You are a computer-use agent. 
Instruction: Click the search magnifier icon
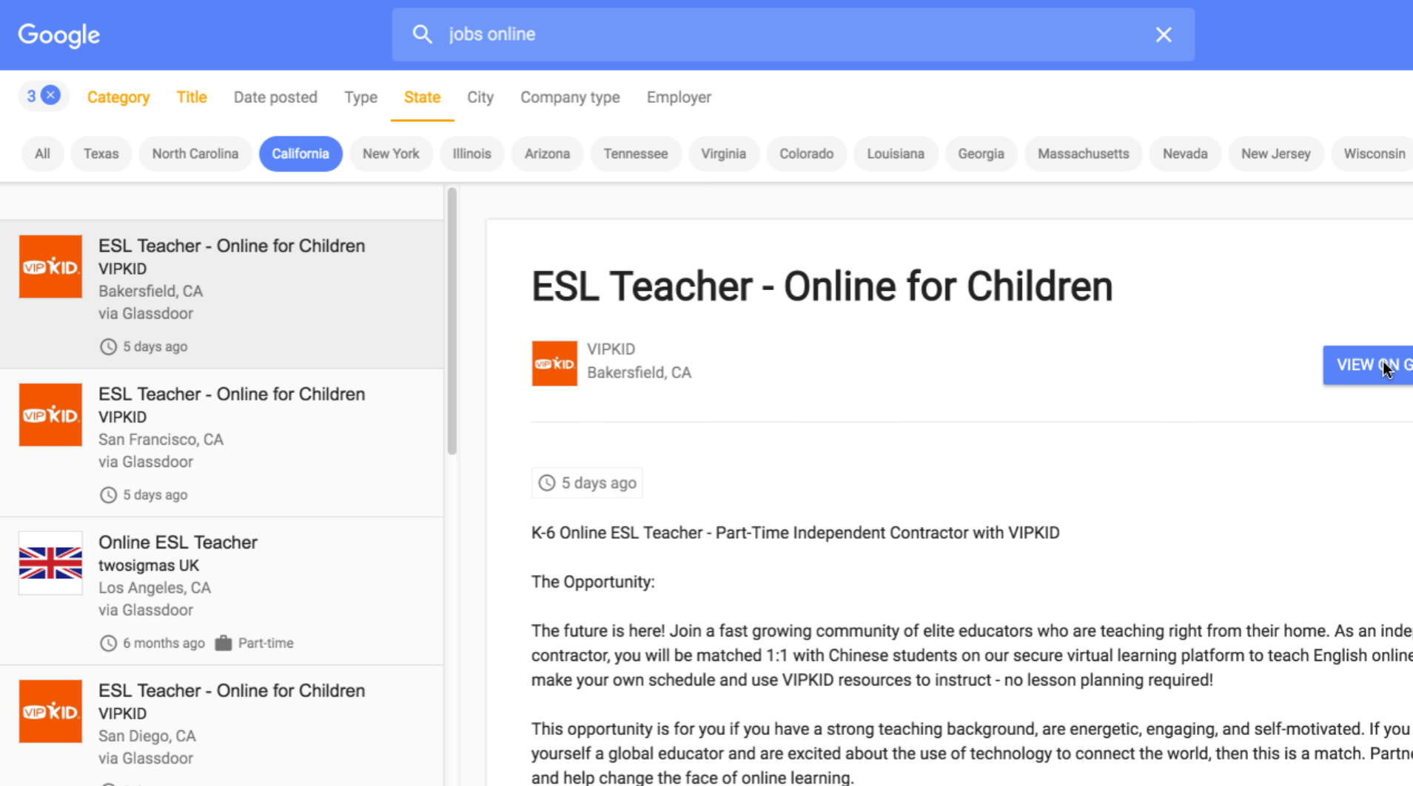click(422, 34)
